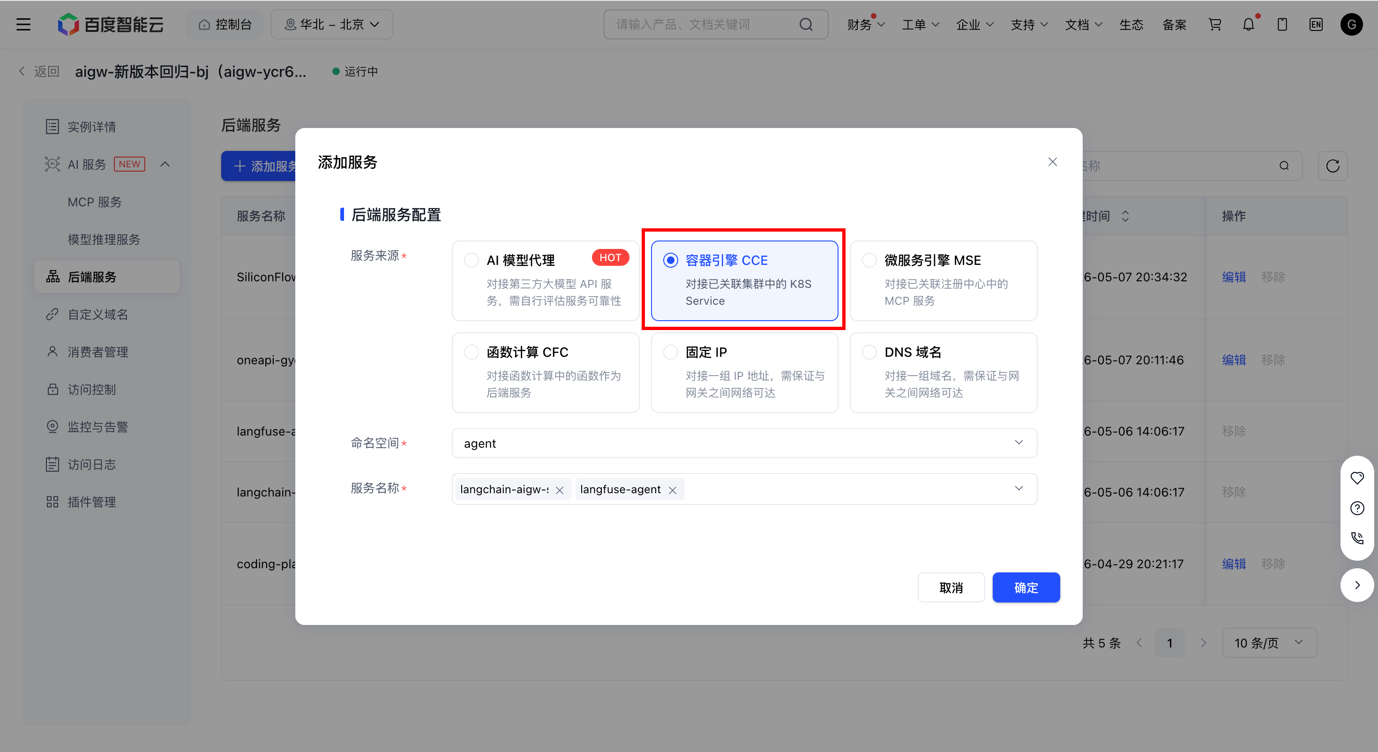Image resolution: width=1378 pixels, height=752 pixels.
Task: Click the 确定 confirm button
Action: (1026, 587)
